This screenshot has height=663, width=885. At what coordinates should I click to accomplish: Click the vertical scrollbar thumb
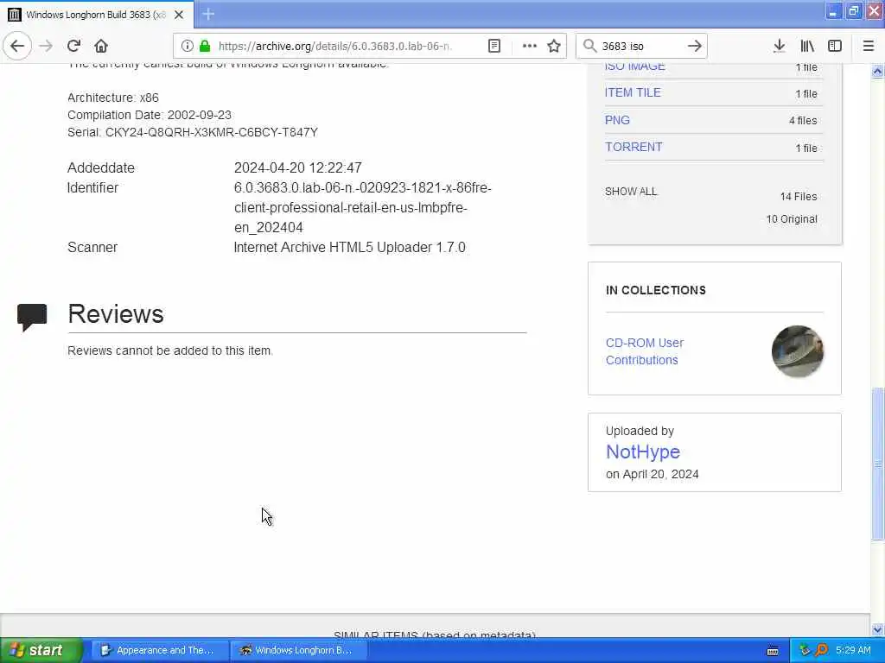click(x=877, y=464)
